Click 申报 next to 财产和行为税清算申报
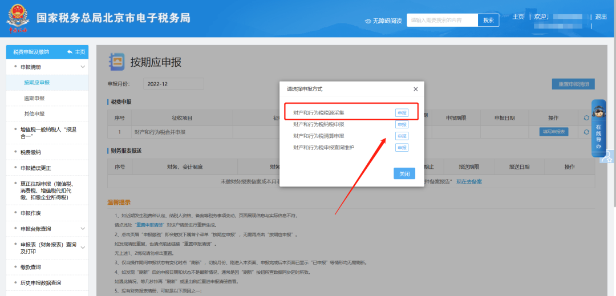 [402, 136]
